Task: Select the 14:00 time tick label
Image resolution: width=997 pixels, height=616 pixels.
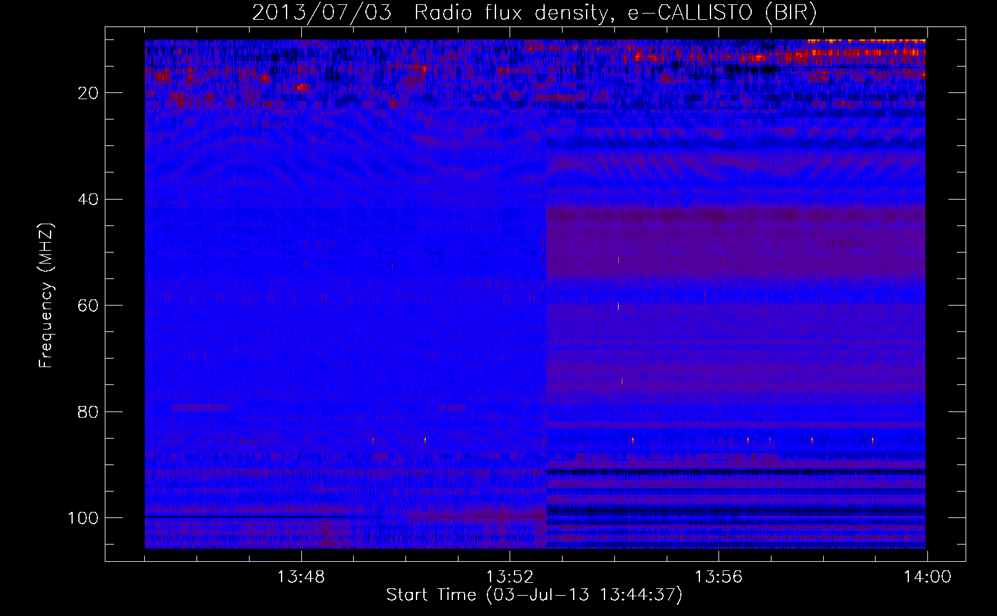Action: coord(927,577)
